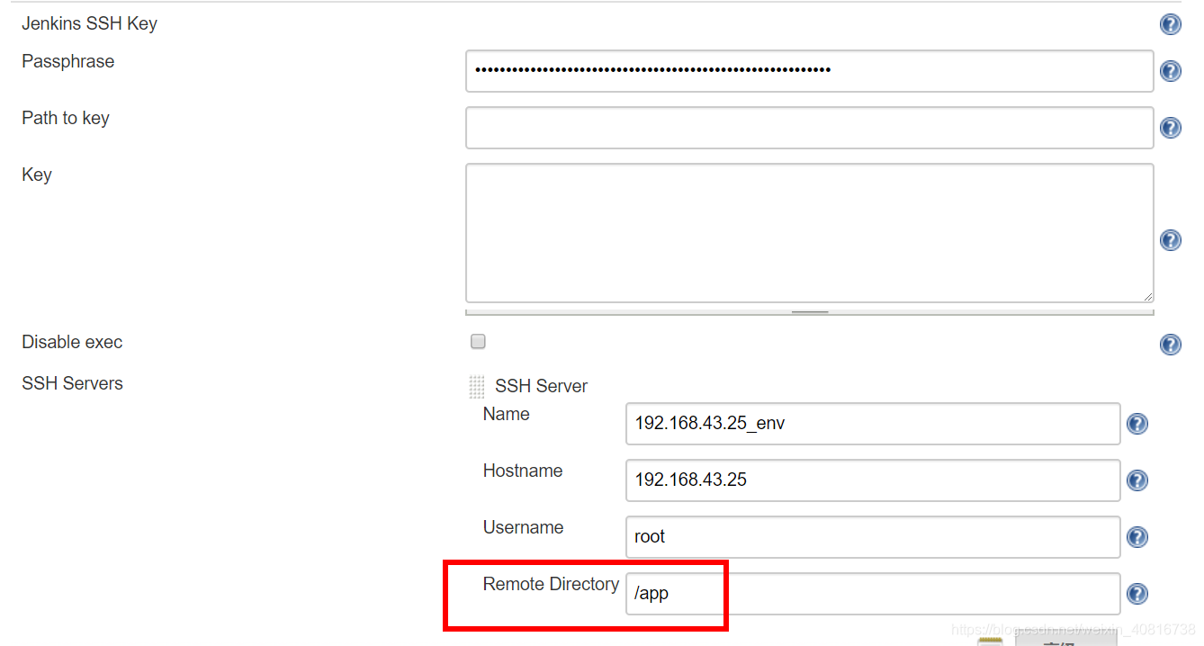This screenshot has width=1204, height=646.
Task: Open help icon beside Remote Directory field
Action: (x=1137, y=594)
